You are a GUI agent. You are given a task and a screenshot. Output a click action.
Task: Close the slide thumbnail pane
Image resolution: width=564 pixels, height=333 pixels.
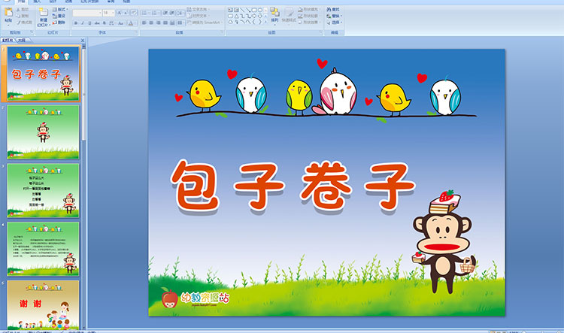click(x=83, y=40)
